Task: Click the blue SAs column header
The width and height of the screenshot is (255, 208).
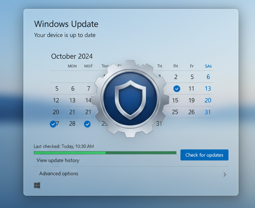Action: (x=208, y=66)
